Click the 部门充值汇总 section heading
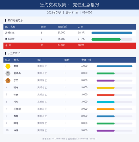The height and width of the screenshot is (142, 139). [x=15, y=20]
